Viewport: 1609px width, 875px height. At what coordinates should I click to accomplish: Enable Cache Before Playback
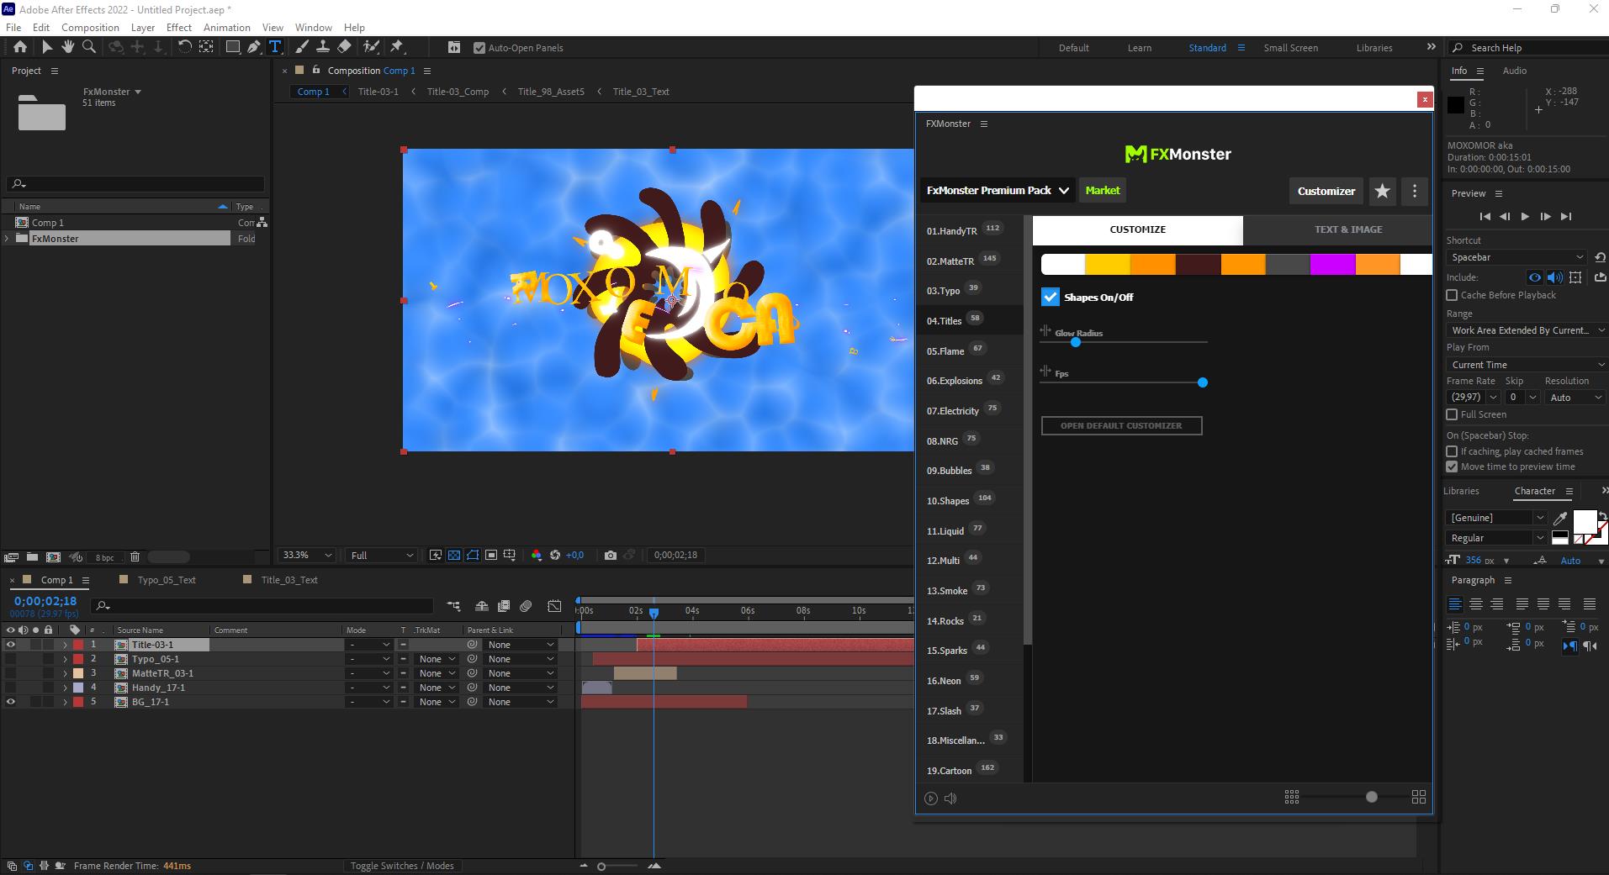(x=1452, y=295)
